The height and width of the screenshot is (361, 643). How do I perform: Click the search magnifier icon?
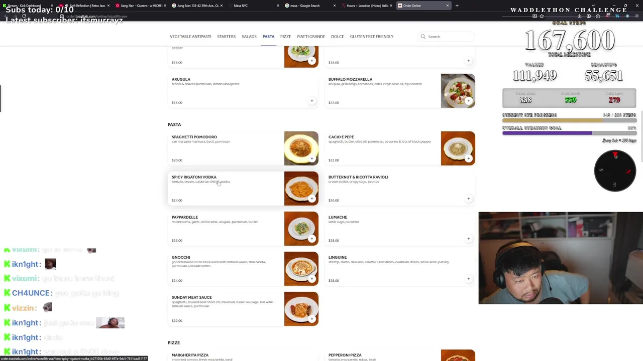tap(423, 37)
